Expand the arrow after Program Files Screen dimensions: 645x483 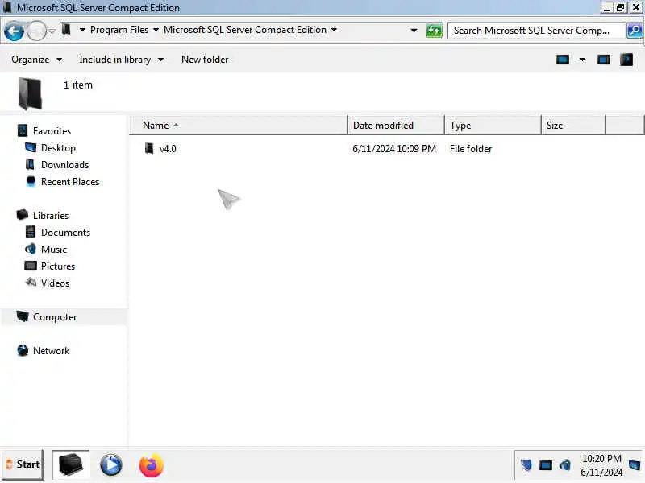pyautogui.click(x=156, y=30)
